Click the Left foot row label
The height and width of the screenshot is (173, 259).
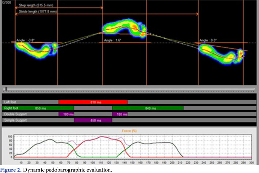pos(10,102)
